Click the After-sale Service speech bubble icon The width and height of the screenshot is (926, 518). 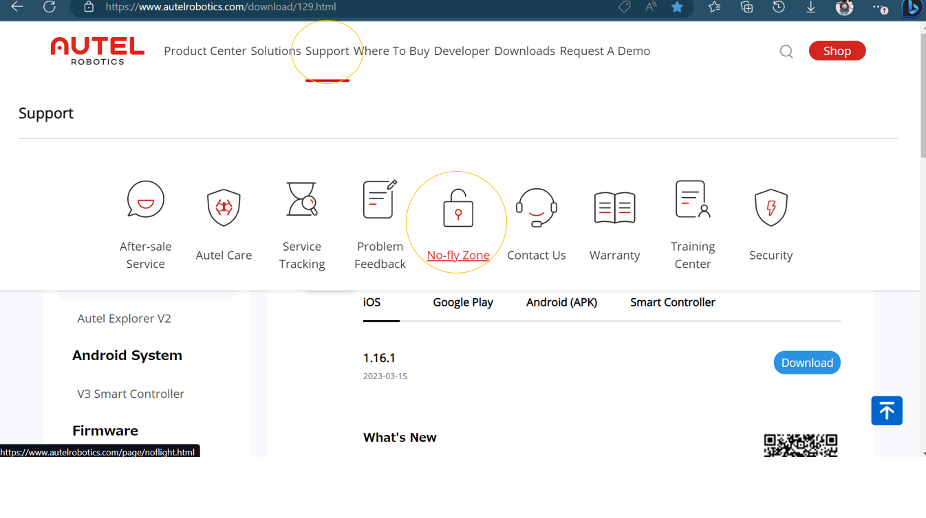click(146, 199)
